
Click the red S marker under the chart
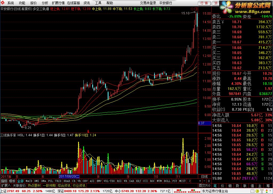[x=88, y=131]
